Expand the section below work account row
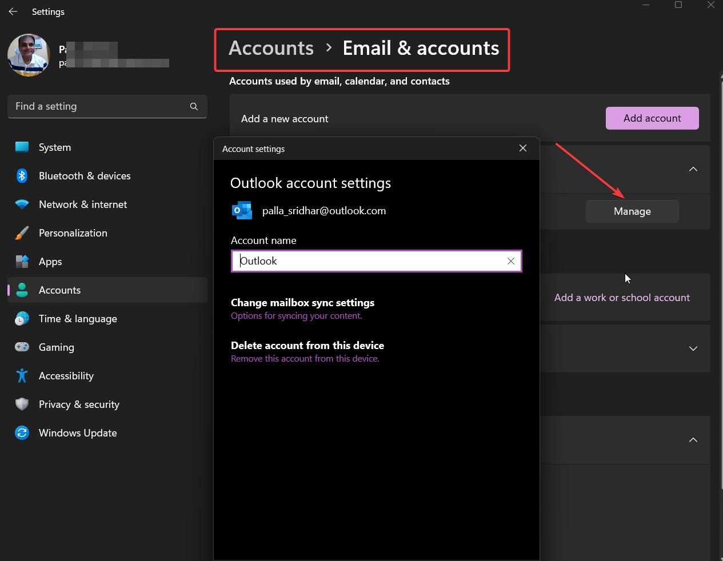The height and width of the screenshot is (561, 723). [693, 348]
